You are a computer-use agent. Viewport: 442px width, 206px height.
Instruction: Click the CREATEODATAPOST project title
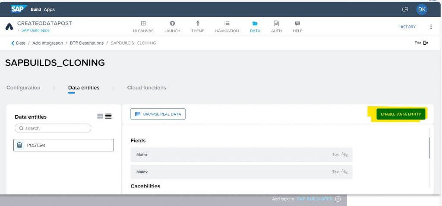click(44, 23)
